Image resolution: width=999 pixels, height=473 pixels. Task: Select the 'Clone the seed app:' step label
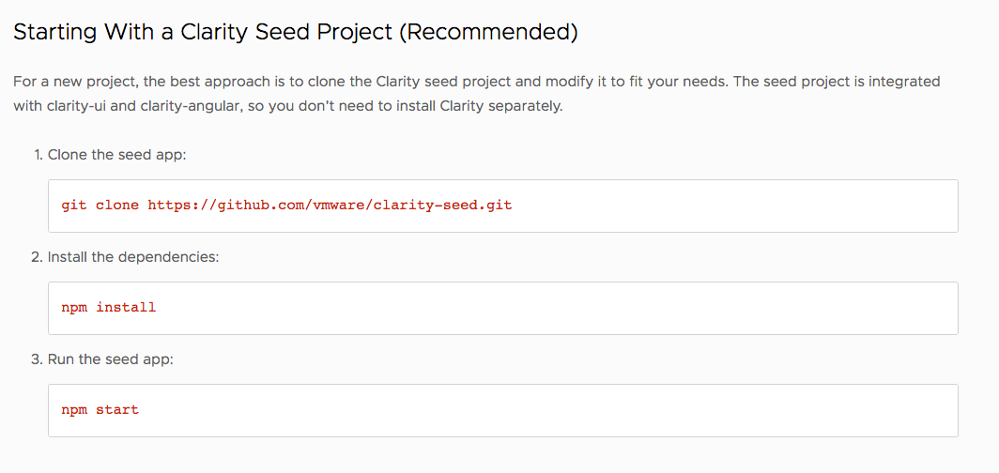[116, 155]
